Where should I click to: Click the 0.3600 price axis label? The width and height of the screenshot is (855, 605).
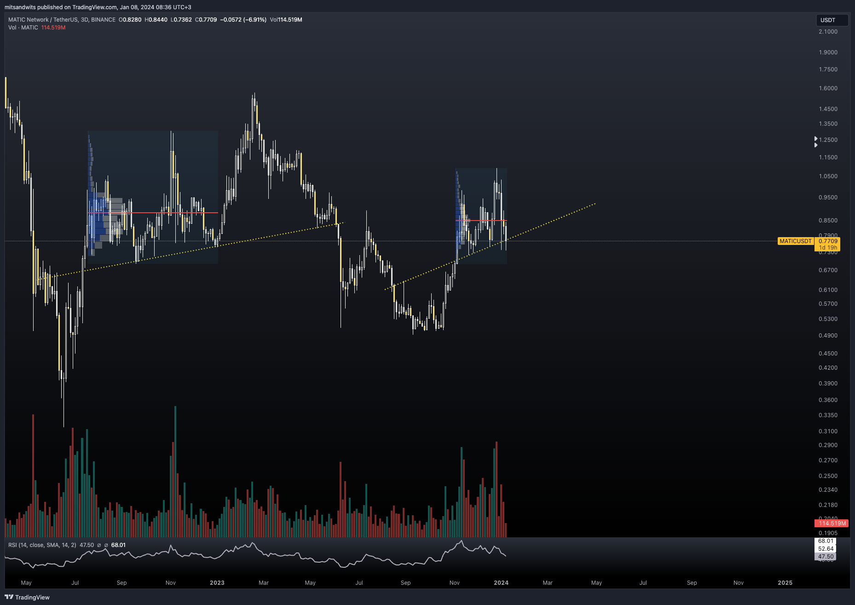pyautogui.click(x=828, y=400)
